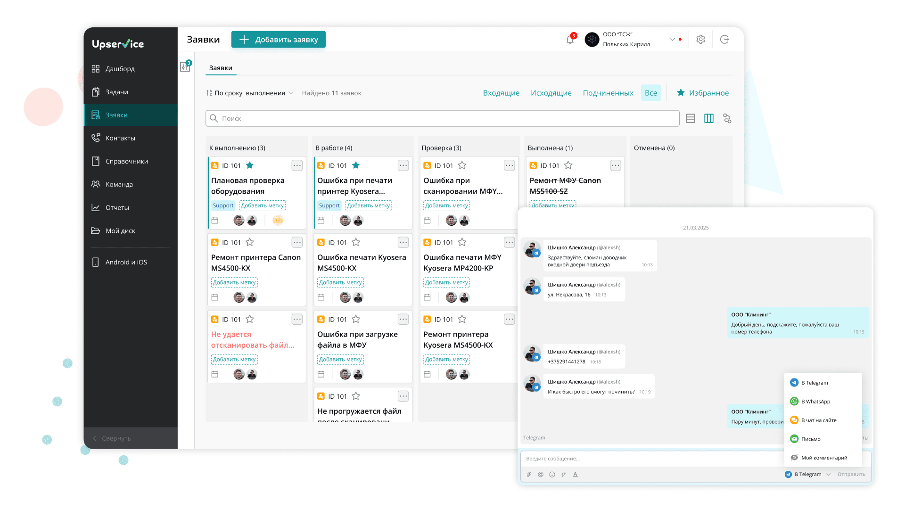The image size is (905, 509).
Task: Star the Ремонт МФУ Canon card
Action: (x=568, y=165)
